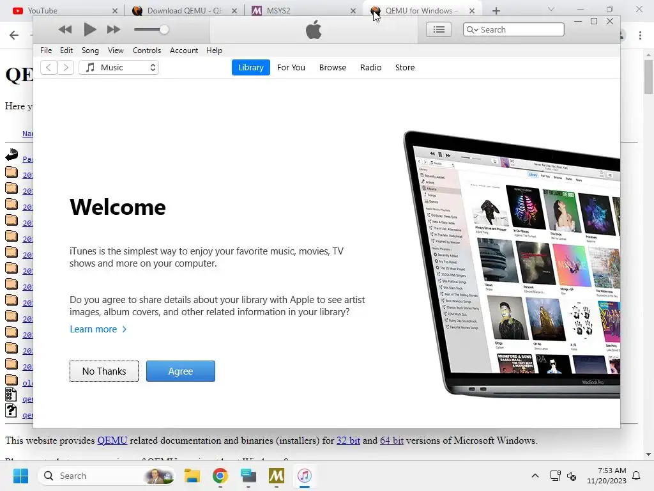Open the browser tab search chevron
Viewport: 654px width, 491px height.
point(551,9)
